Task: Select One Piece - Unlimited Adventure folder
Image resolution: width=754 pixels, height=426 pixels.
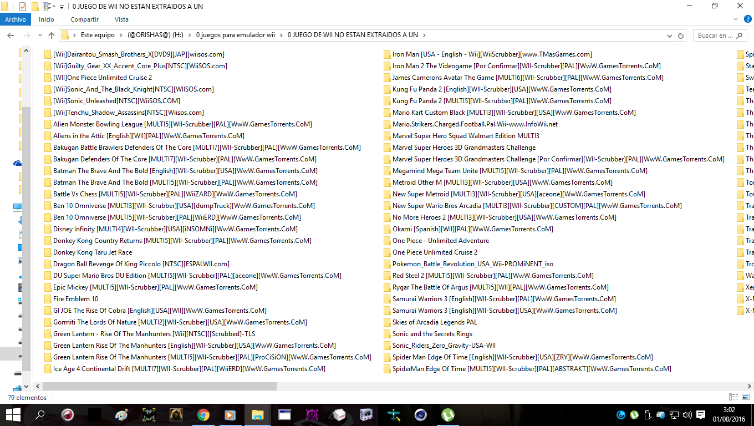Action: pos(436,241)
